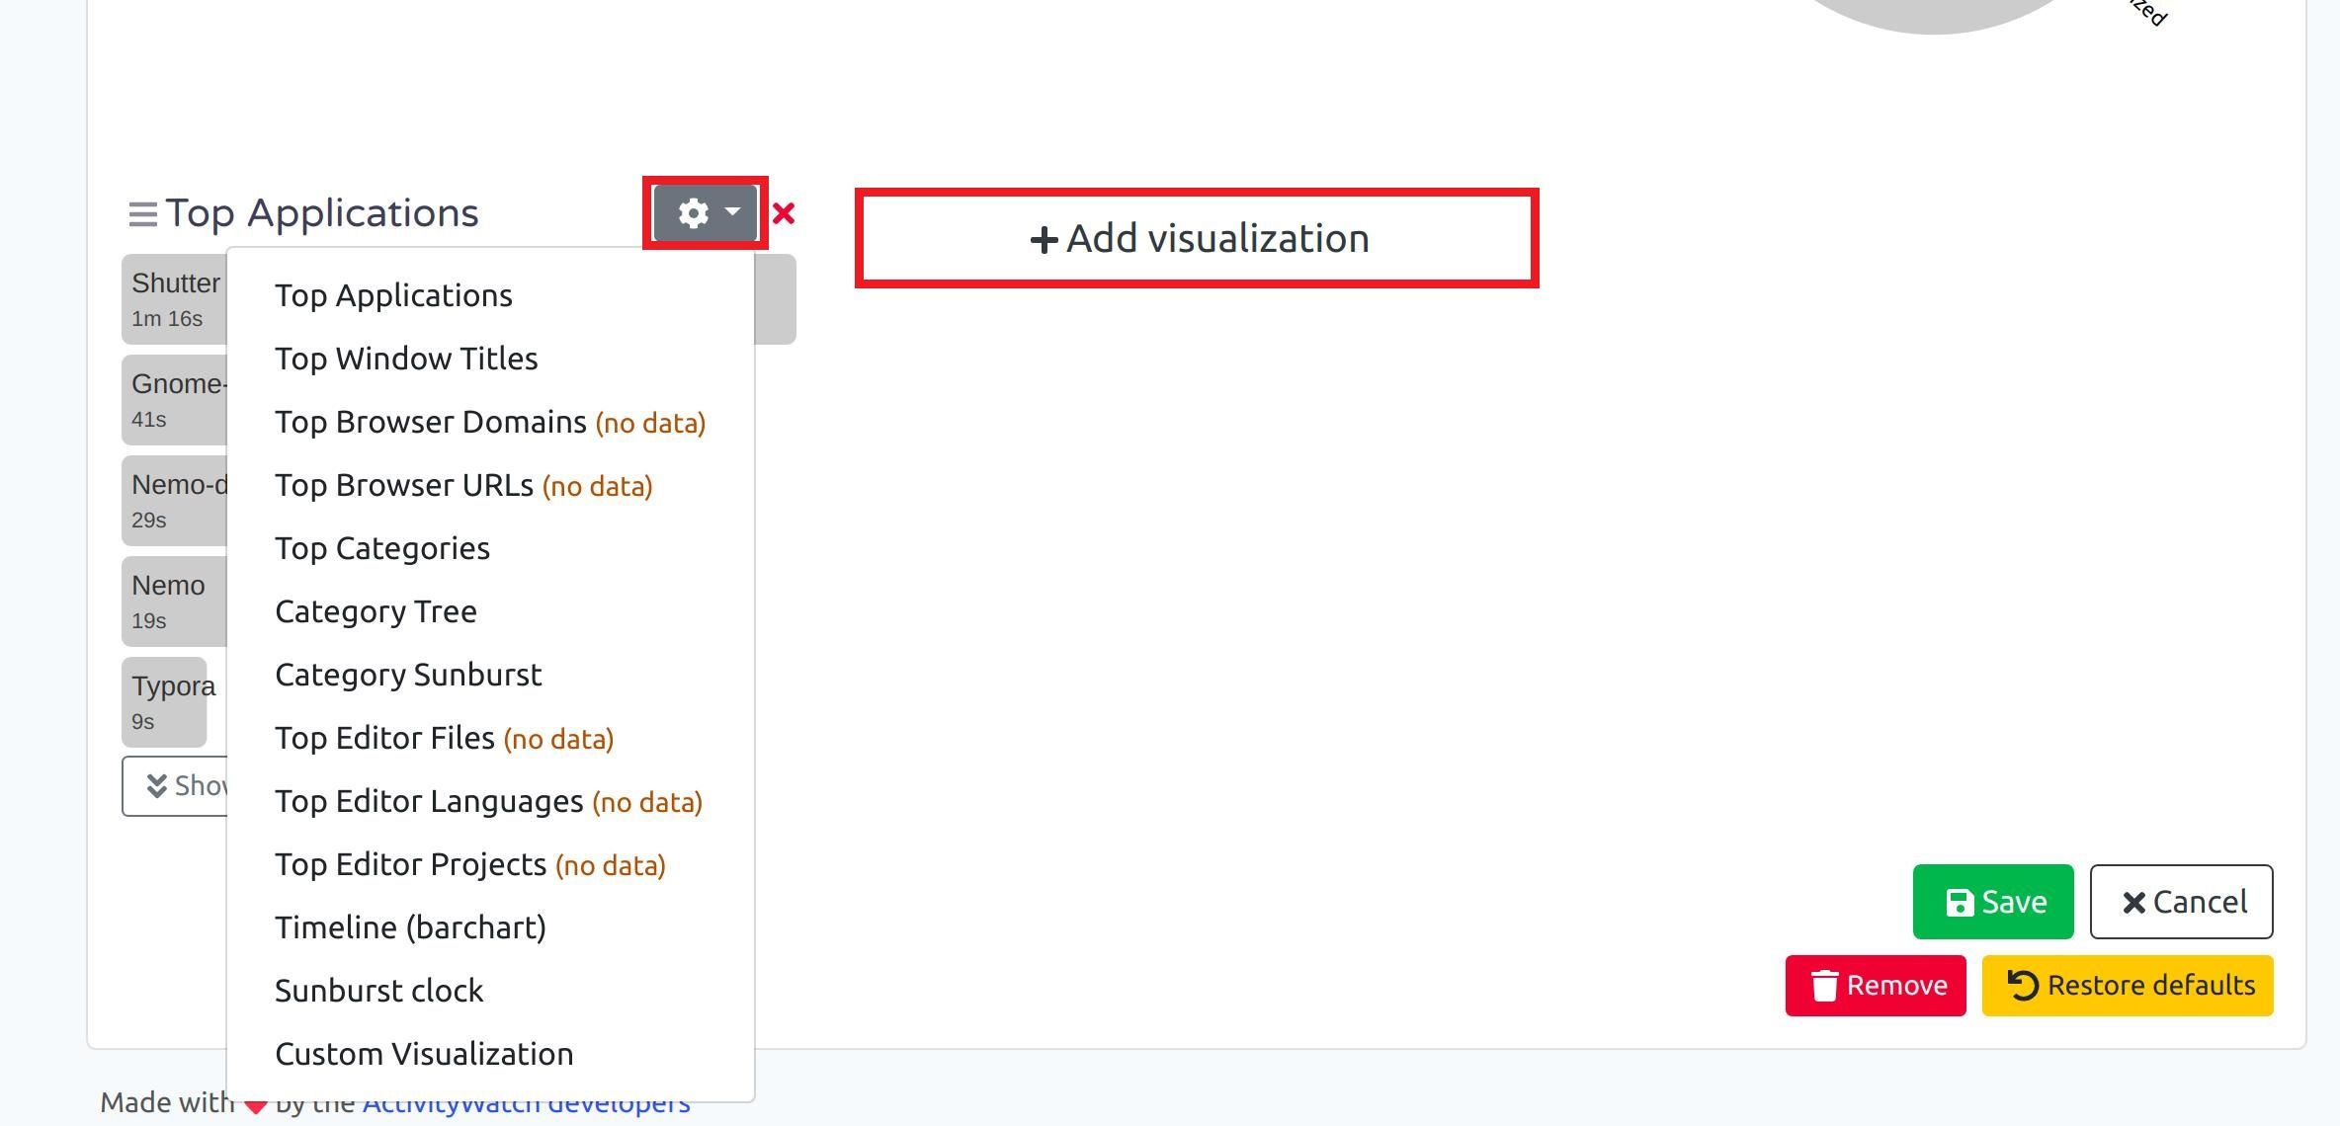Select Top Window Titles from menu
The width and height of the screenshot is (2340, 1126).
[406, 359]
